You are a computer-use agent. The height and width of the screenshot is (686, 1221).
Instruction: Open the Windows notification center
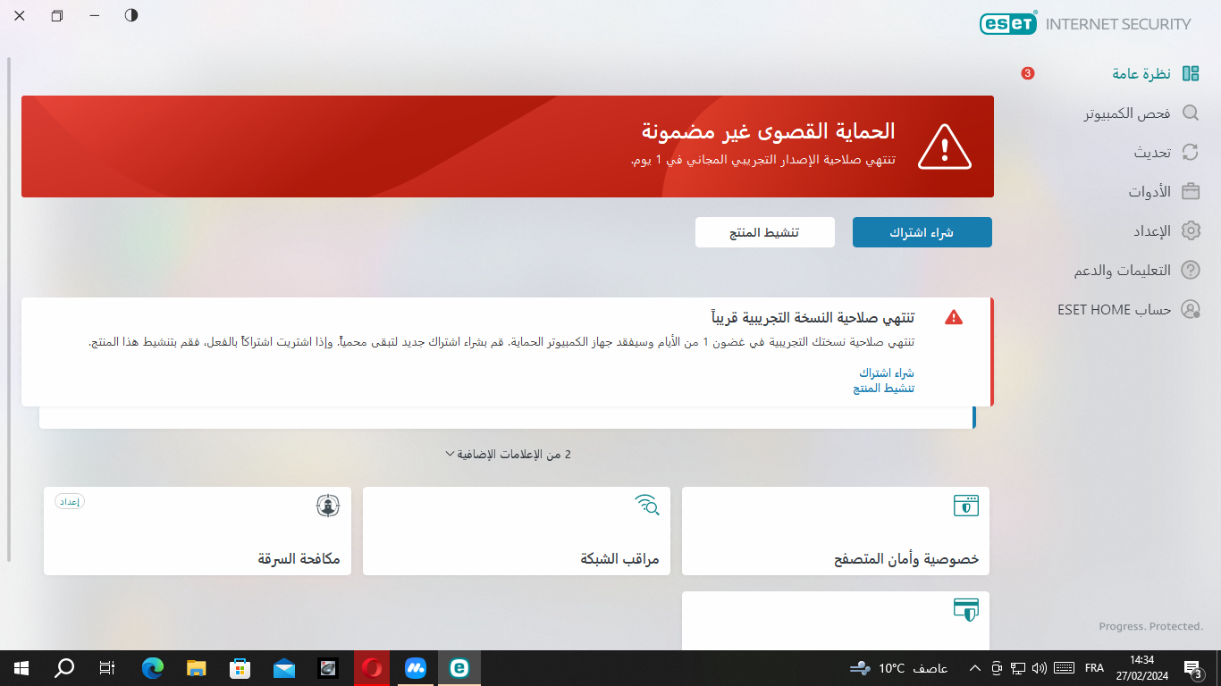click(1192, 668)
